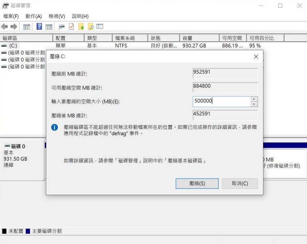This screenshot has width=307, height=244.
Task: Click the checklist view toolbar icon
Action: click(100, 27)
